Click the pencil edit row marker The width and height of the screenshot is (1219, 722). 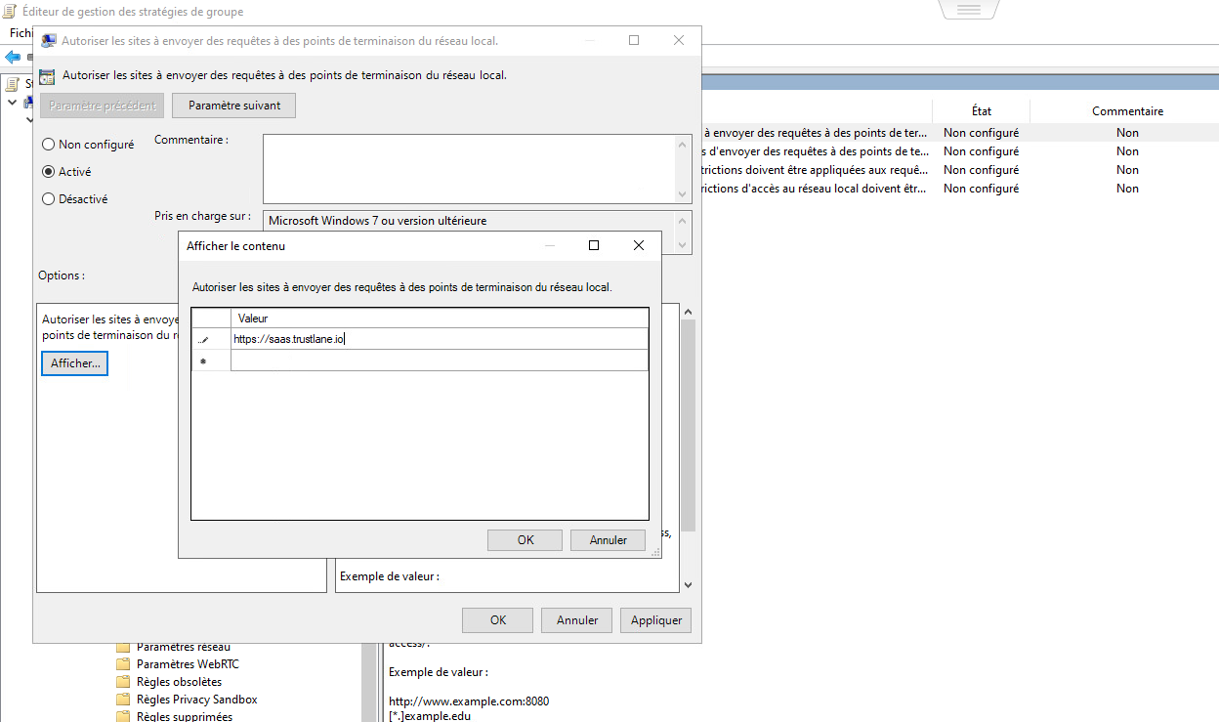click(204, 340)
